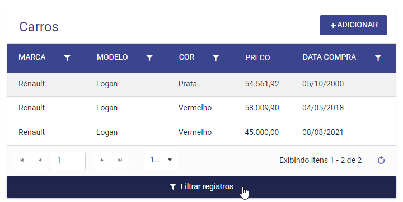Focus the page number input field
The image size is (403, 202).
[x=68, y=161]
